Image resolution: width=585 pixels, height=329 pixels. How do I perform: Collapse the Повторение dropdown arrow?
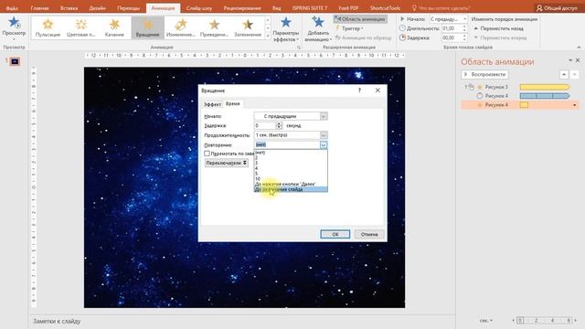[324, 144]
